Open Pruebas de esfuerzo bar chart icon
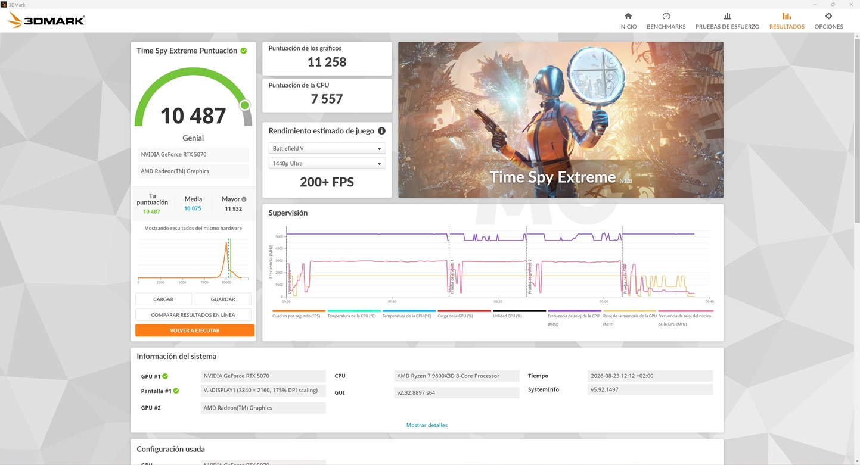This screenshot has width=860, height=465. coord(727,16)
